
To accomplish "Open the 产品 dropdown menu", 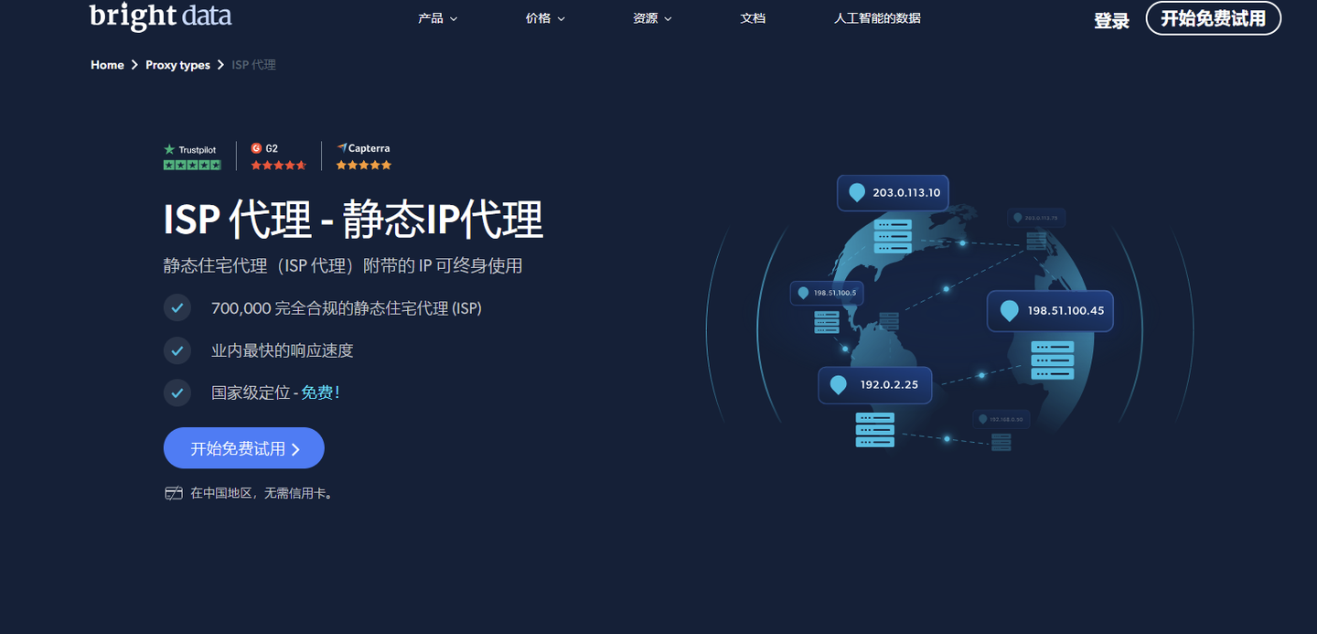I will coord(437,18).
